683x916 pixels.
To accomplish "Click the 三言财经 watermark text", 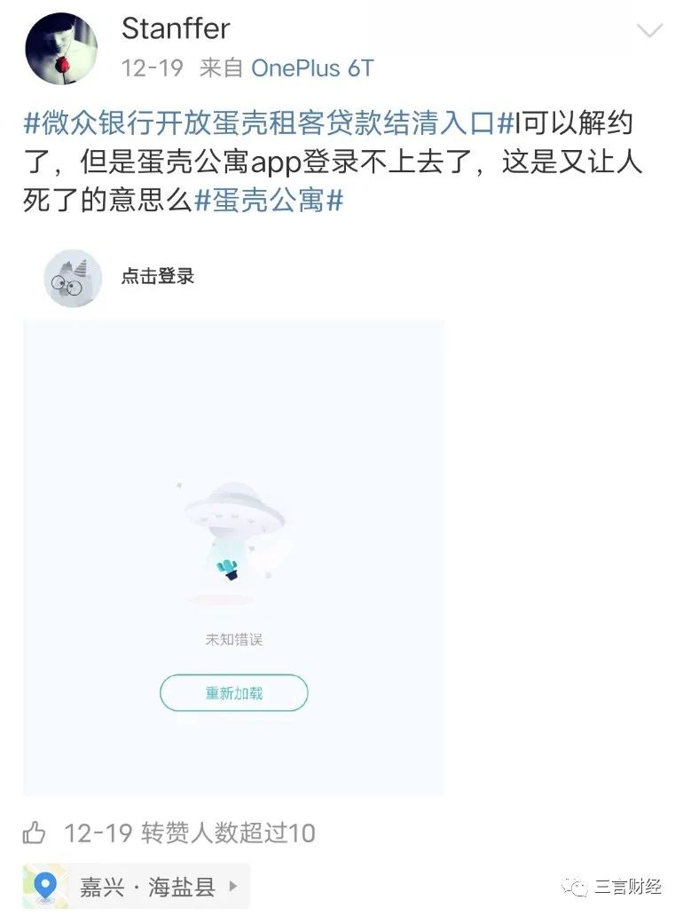I will [x=628, y=887].
